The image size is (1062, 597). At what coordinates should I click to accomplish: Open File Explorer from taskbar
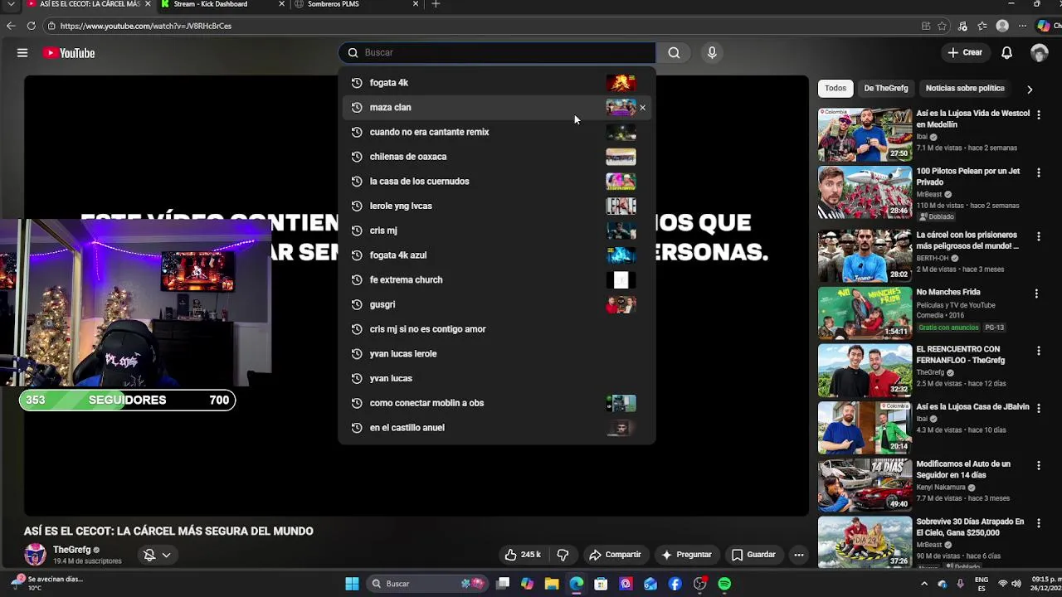tap(552, 584)
